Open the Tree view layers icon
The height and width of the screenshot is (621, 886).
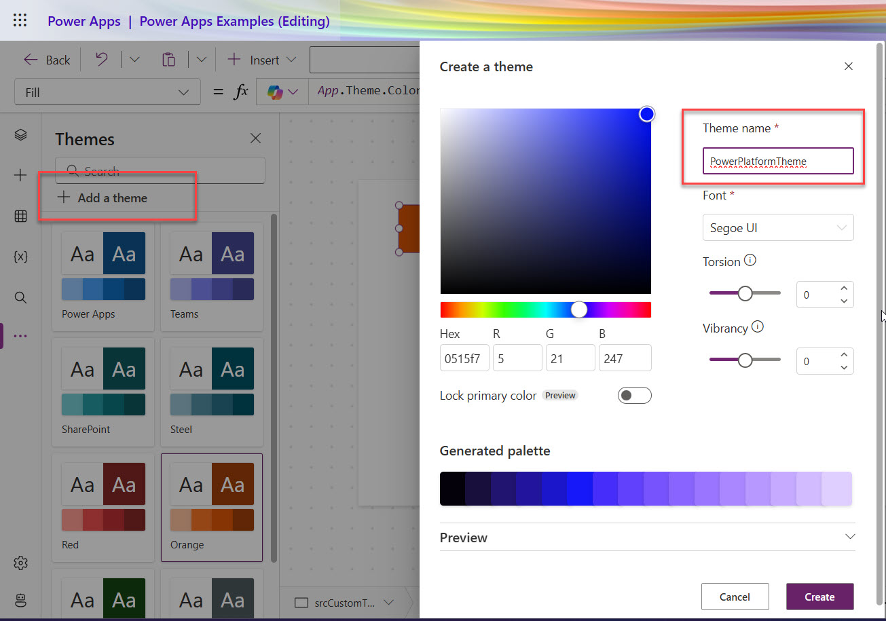pos(20,134)
